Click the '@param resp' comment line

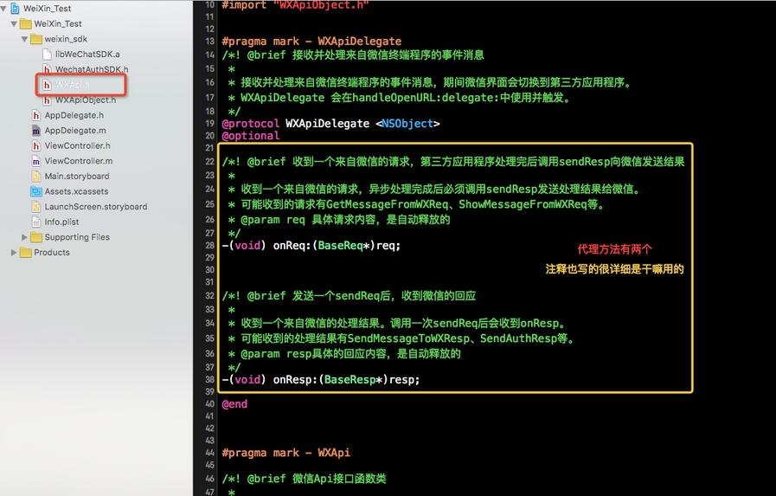point(344,354)
